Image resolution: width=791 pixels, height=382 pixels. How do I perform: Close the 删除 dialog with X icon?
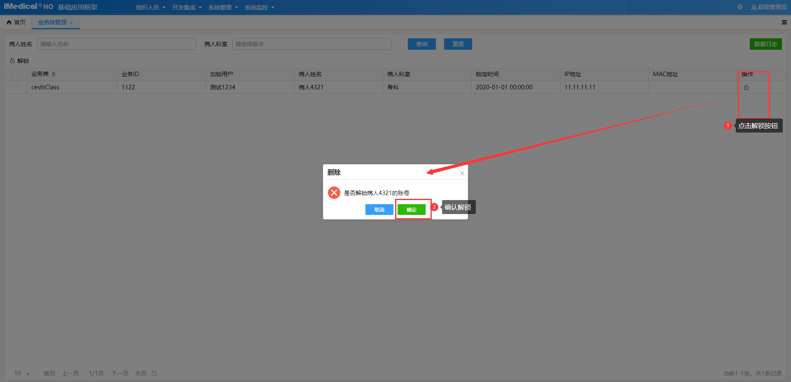(462, 173)
